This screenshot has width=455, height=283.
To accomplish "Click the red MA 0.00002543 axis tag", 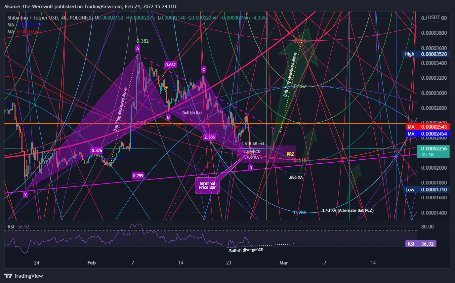I will (x=428, y=127).
